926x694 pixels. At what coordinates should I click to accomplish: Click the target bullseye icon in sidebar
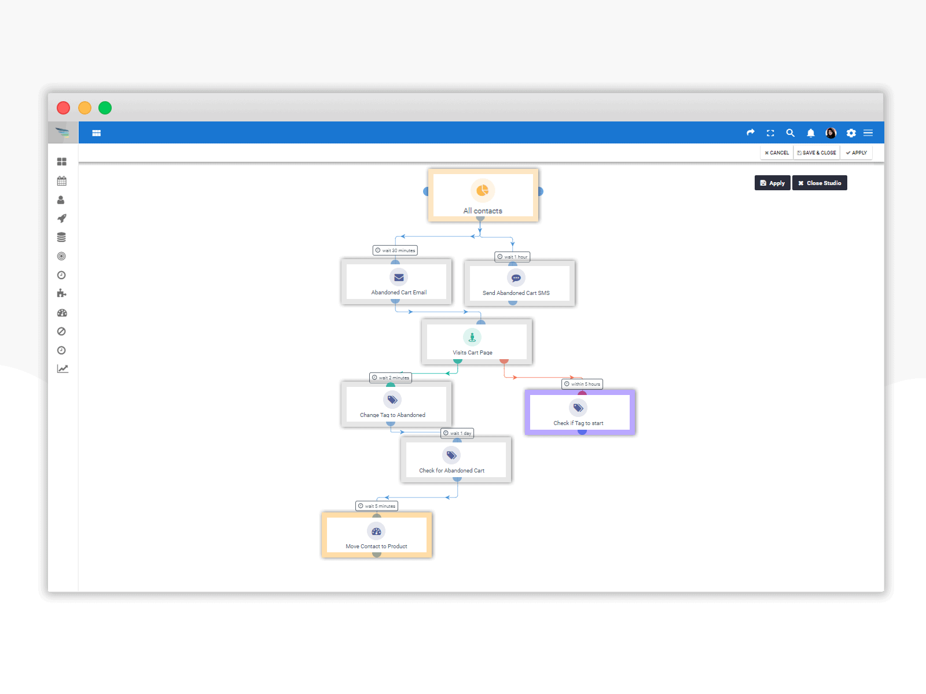click(61, 256)
